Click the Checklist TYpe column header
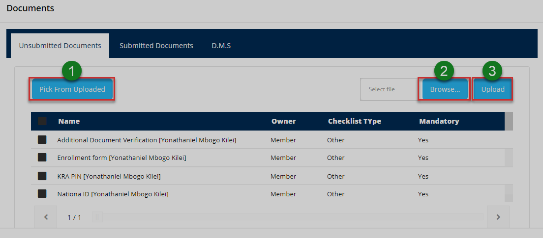Viewport: 543px width, 238px height. tap(355, 121)
